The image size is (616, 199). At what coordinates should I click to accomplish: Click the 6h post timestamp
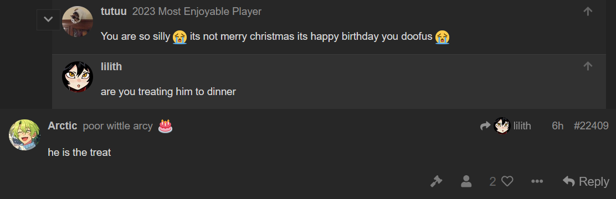[557, 125]
